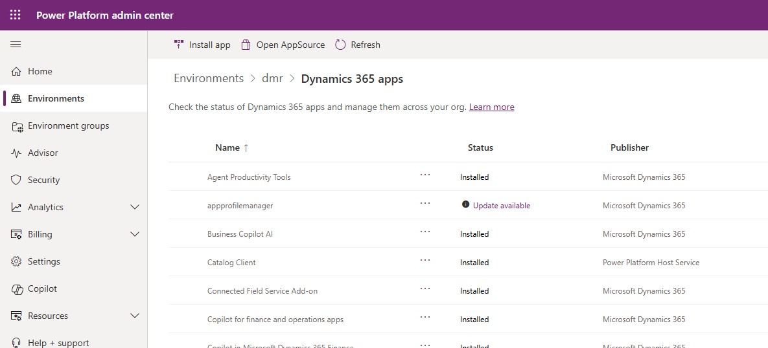
Task: Click the Home house icon
Action: (x=16, y=71)
